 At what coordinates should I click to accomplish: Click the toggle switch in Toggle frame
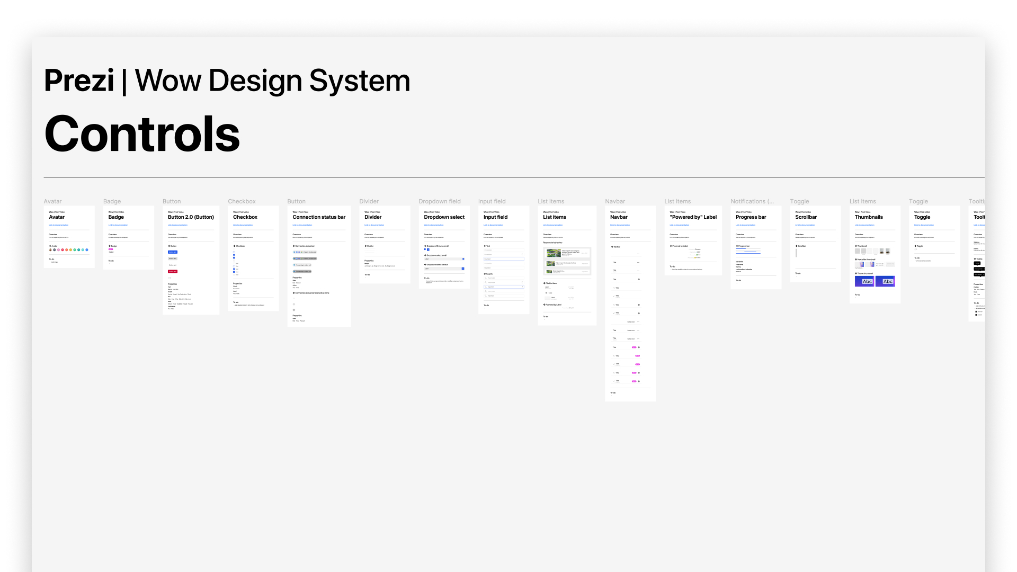click(915, 249)
